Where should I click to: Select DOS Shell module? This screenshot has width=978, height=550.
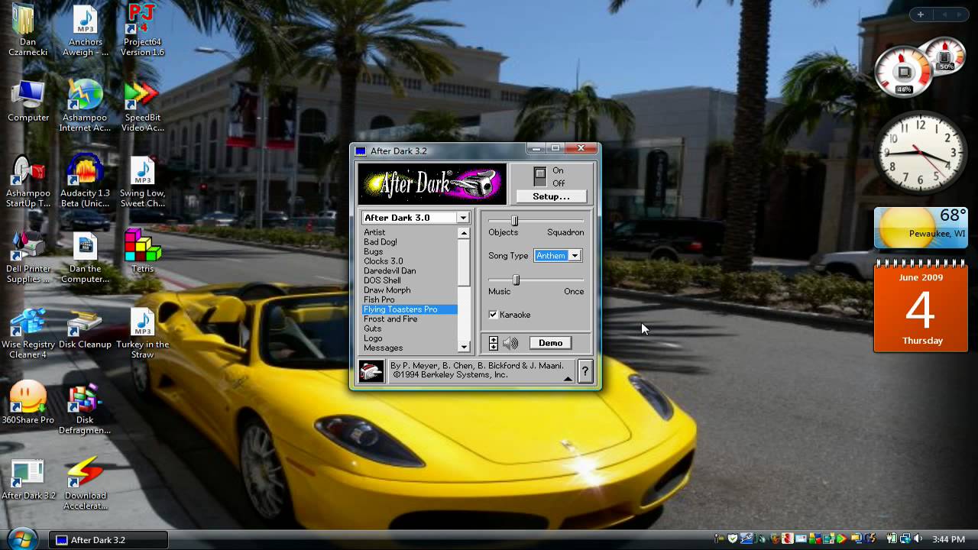[410, 280]
